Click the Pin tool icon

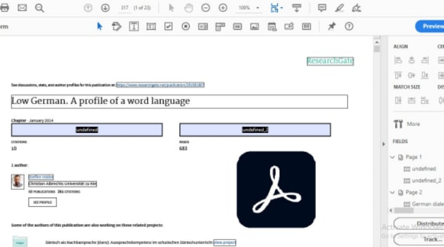pyautogui.click(x=332, y=26)
